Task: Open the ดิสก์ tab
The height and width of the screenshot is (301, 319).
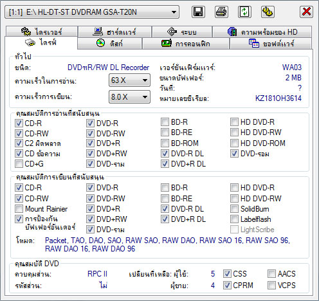Action: (x=109, y=44)
